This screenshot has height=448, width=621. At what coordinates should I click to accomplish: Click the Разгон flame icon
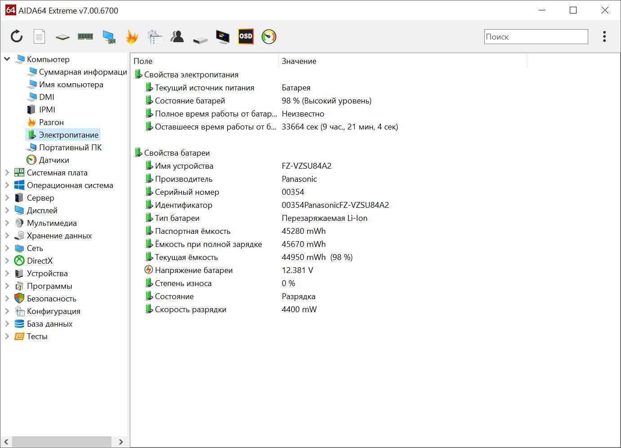pyautogui.click(x=31, y=122)
